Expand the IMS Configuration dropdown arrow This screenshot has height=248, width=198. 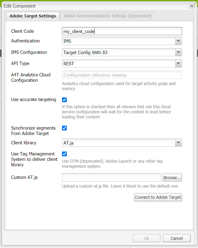[178, 52]
